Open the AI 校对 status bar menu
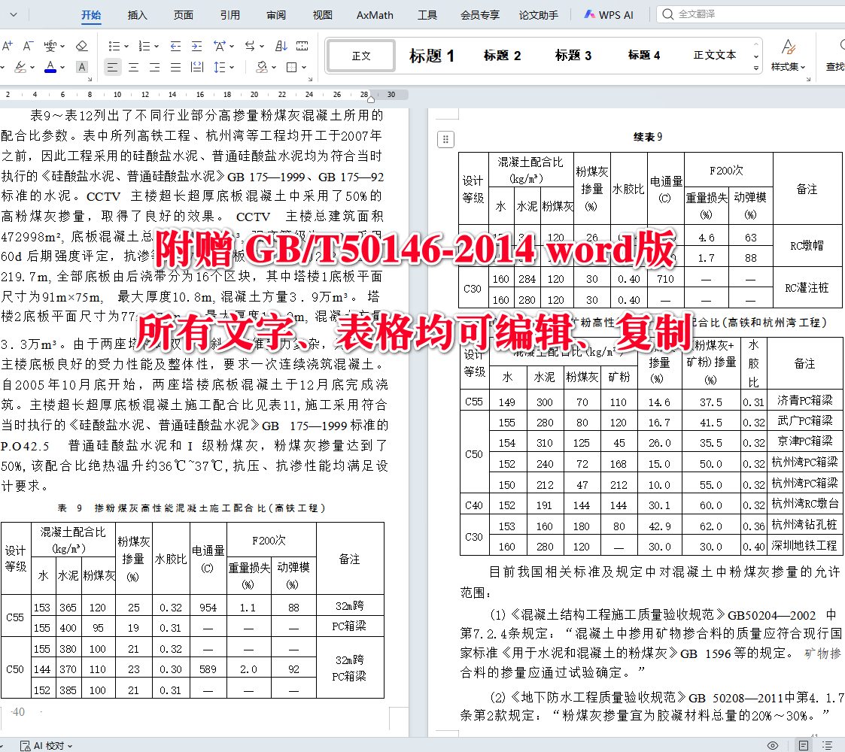The width and height of the screenshot is (845, 752). coord(47,745)
